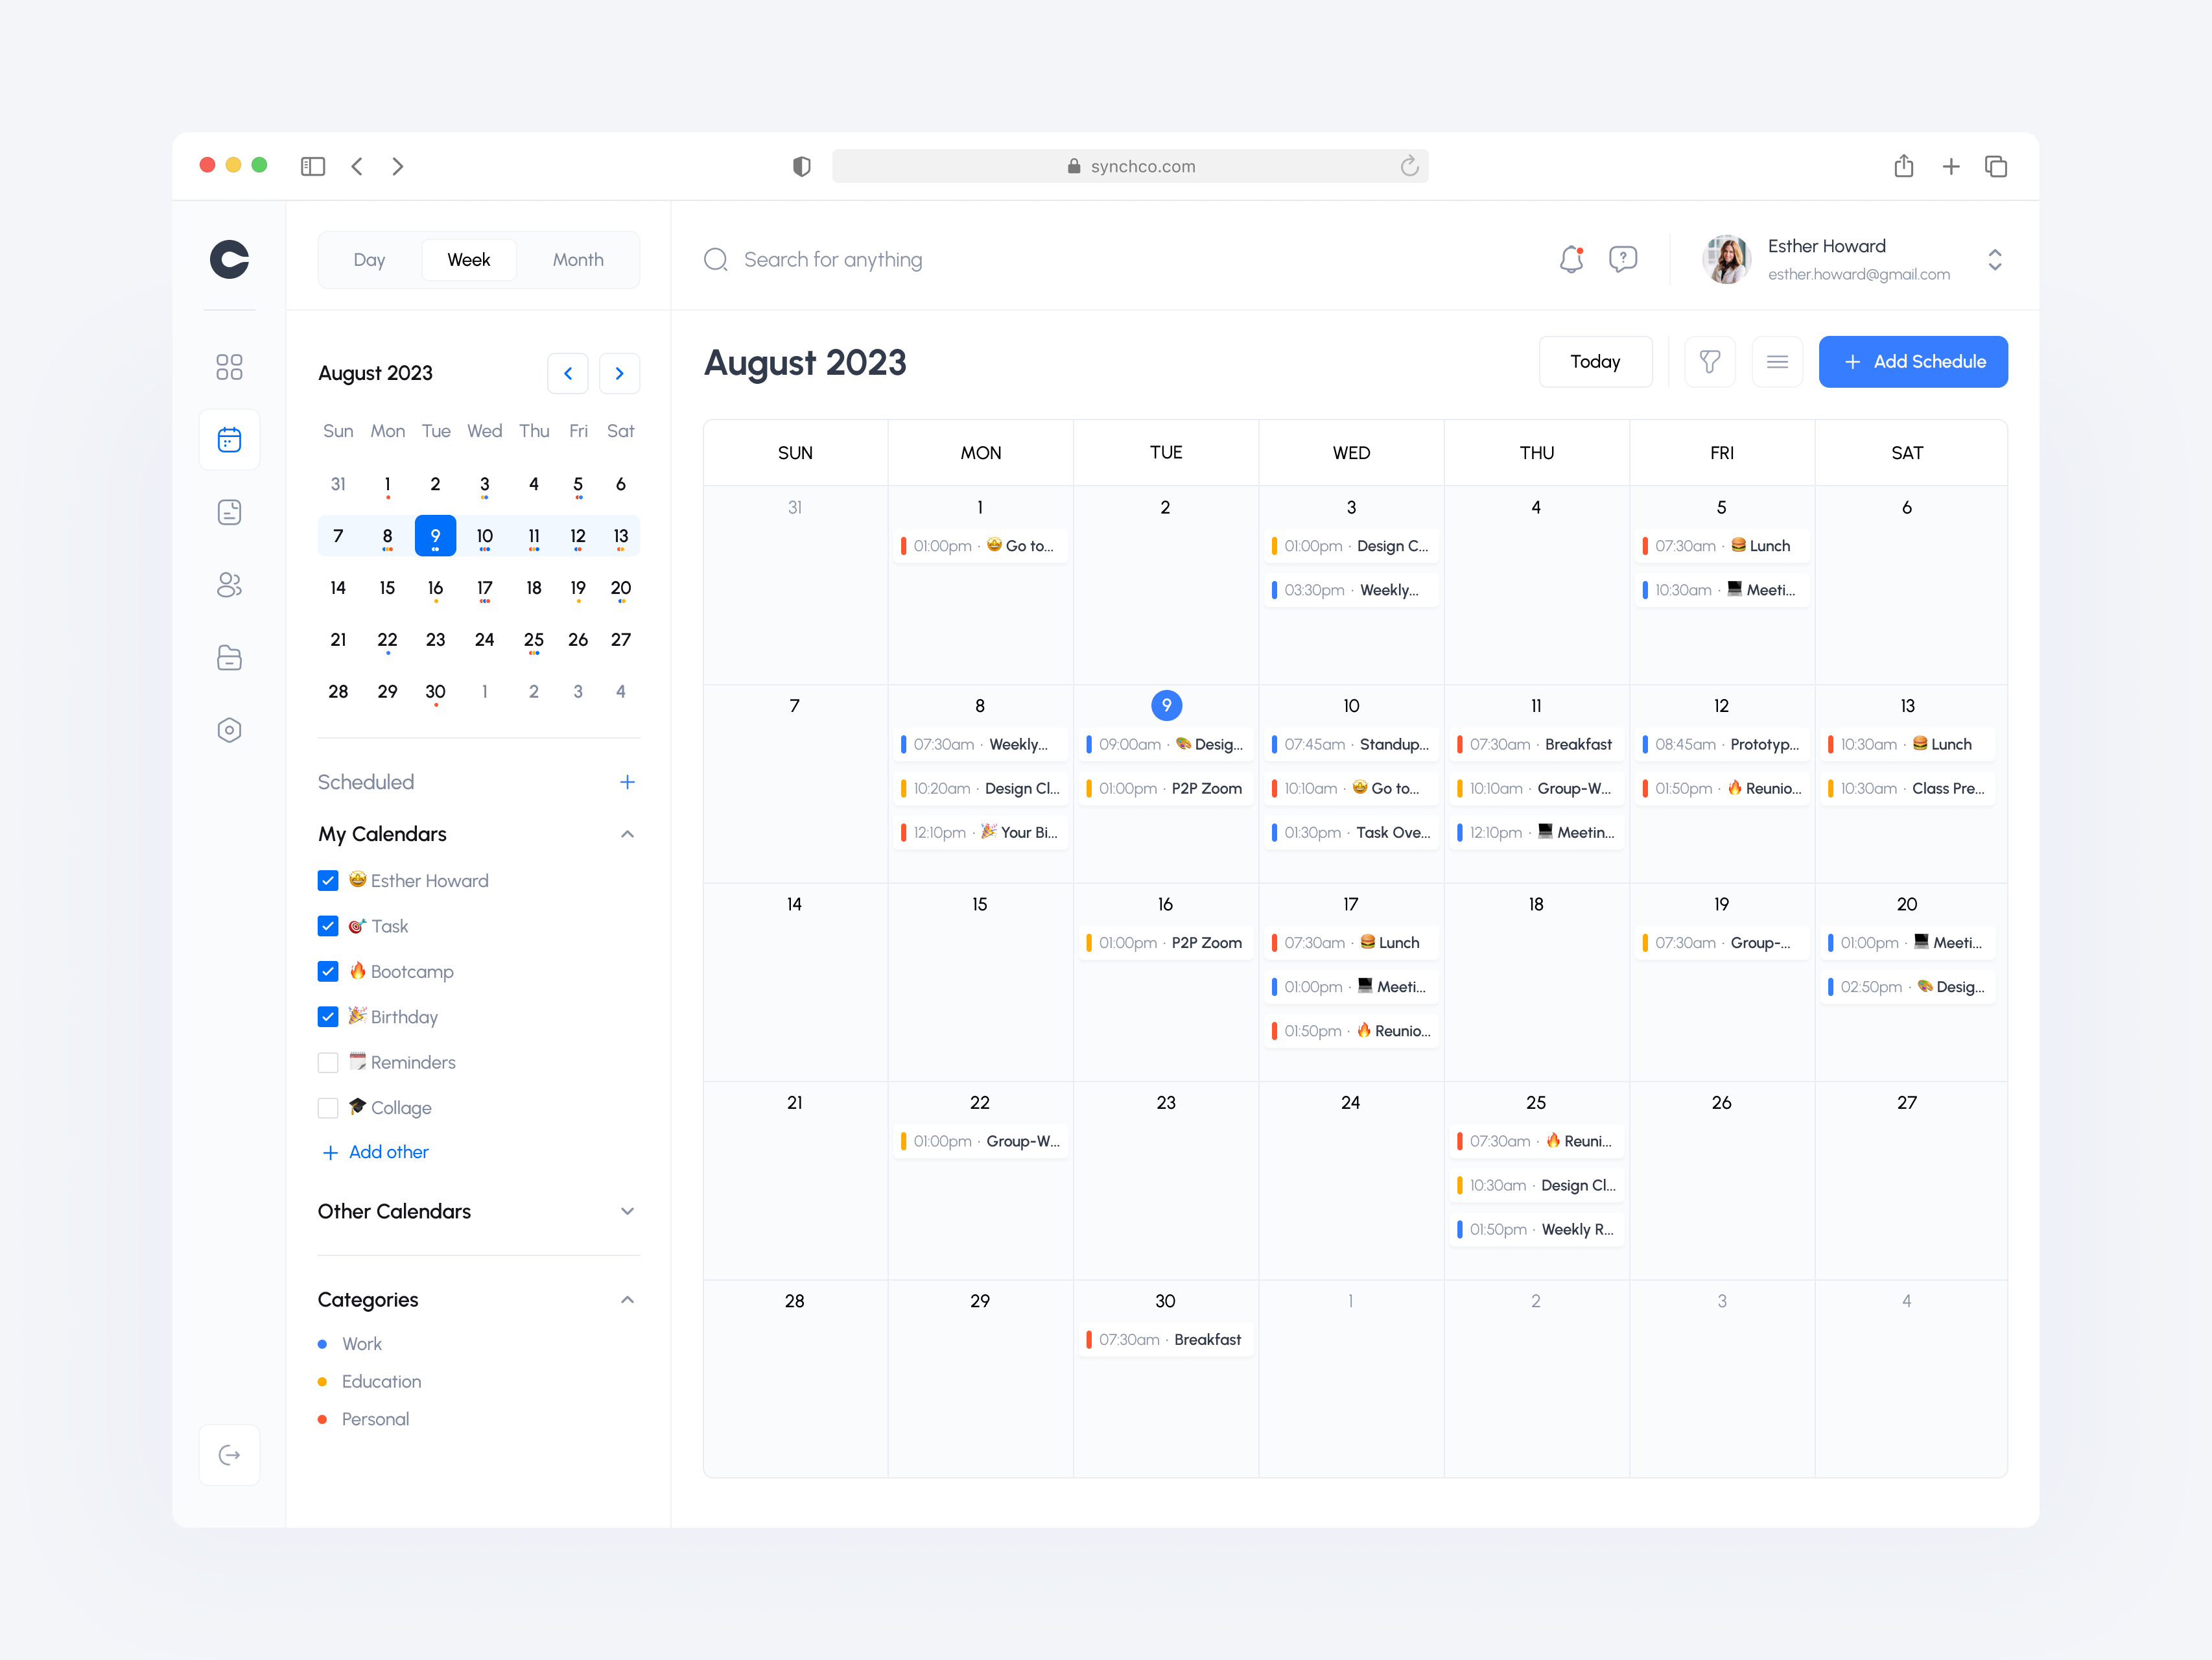Select the calendar icon in the left sidebar

pos(229,439)
